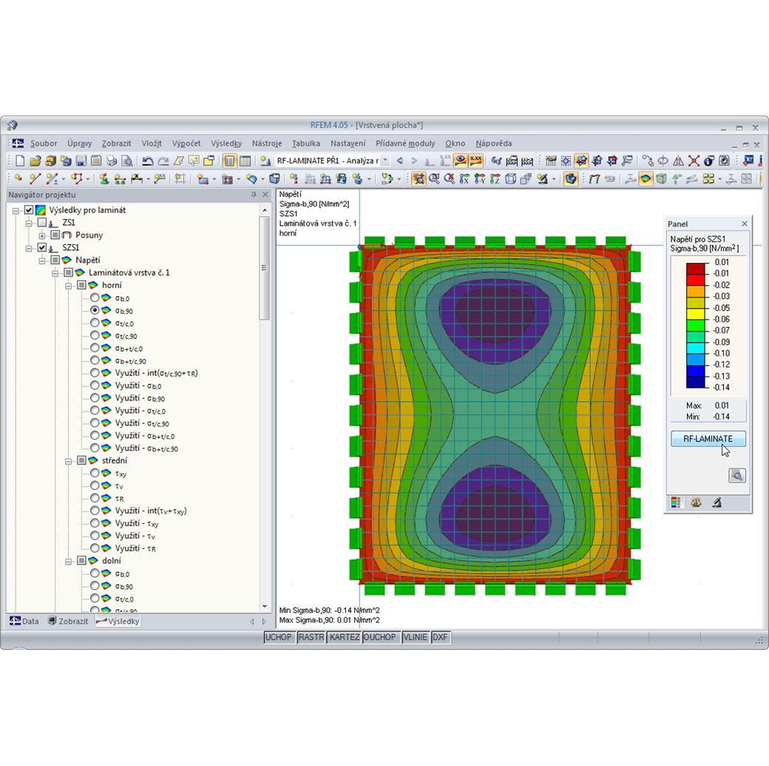
Task: Click the New document icon
Action: tap(20, 161)
